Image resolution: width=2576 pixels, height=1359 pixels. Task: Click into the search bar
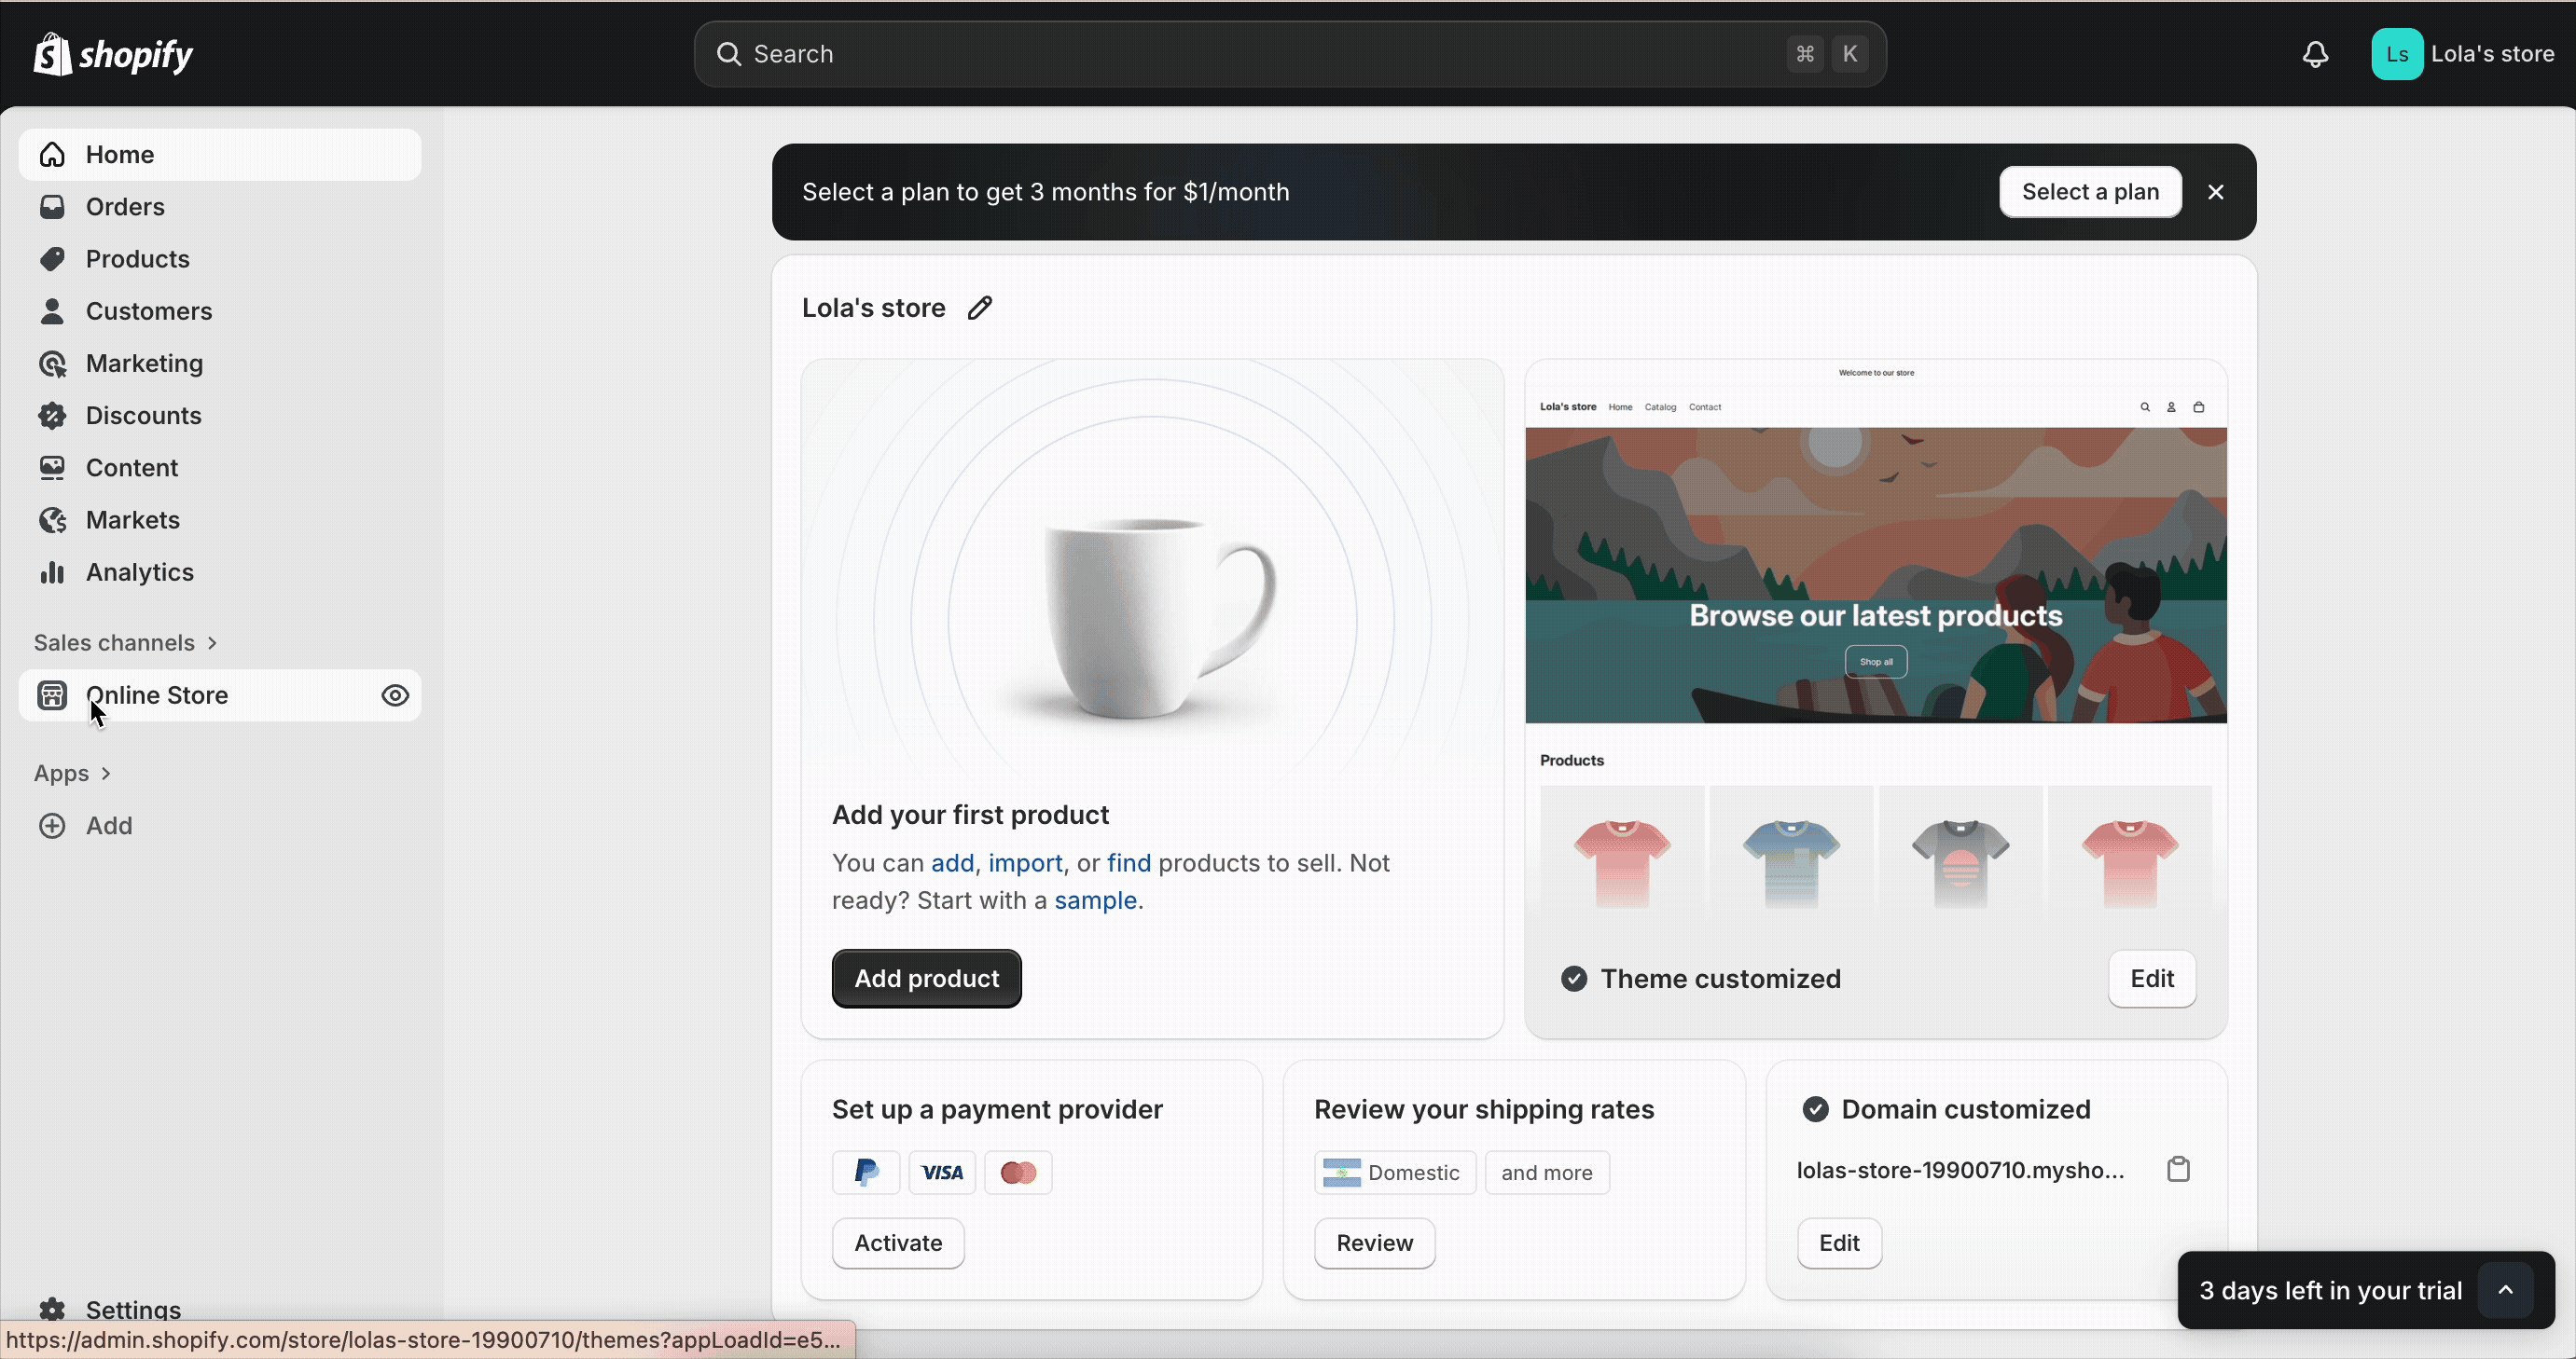[1288, 54]
